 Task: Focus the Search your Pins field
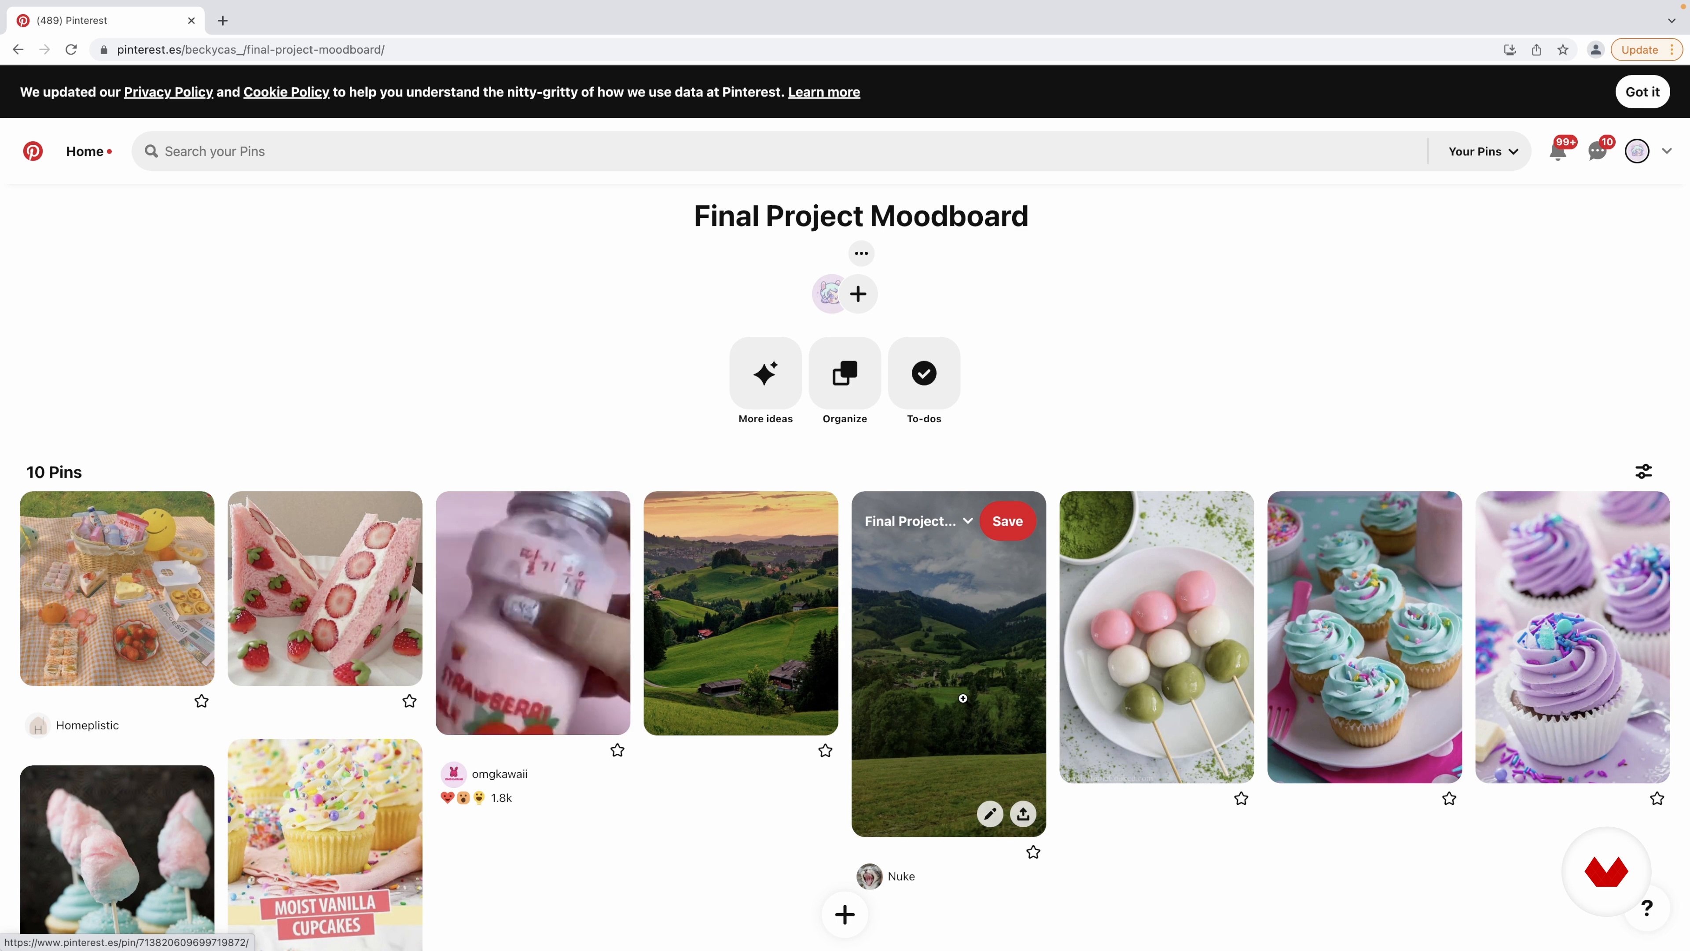tap(779, 151)
